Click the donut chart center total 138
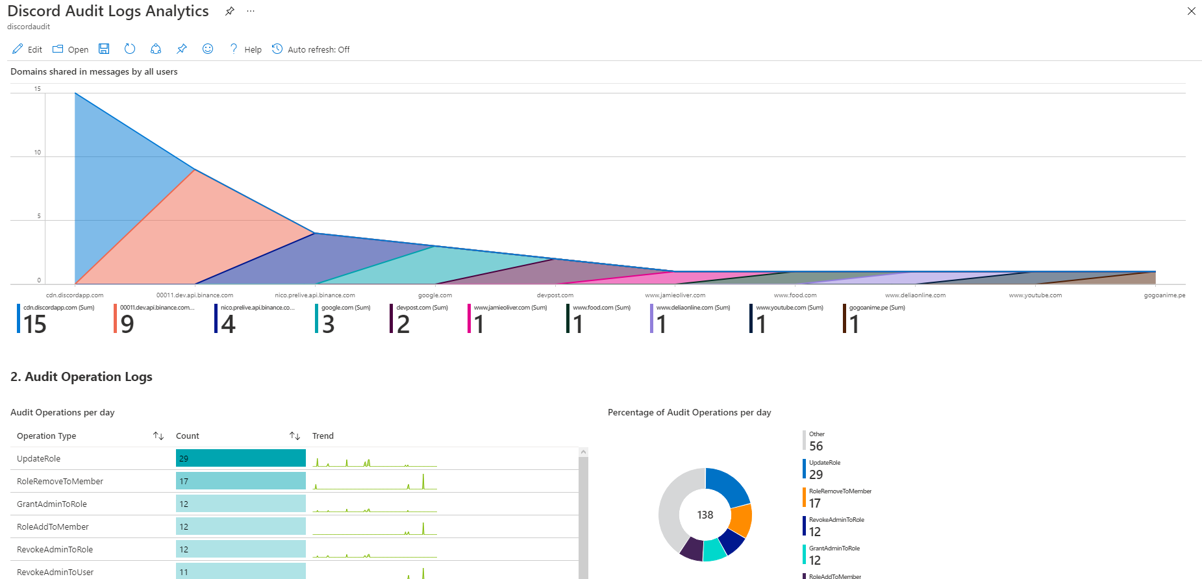 point(705,515)
